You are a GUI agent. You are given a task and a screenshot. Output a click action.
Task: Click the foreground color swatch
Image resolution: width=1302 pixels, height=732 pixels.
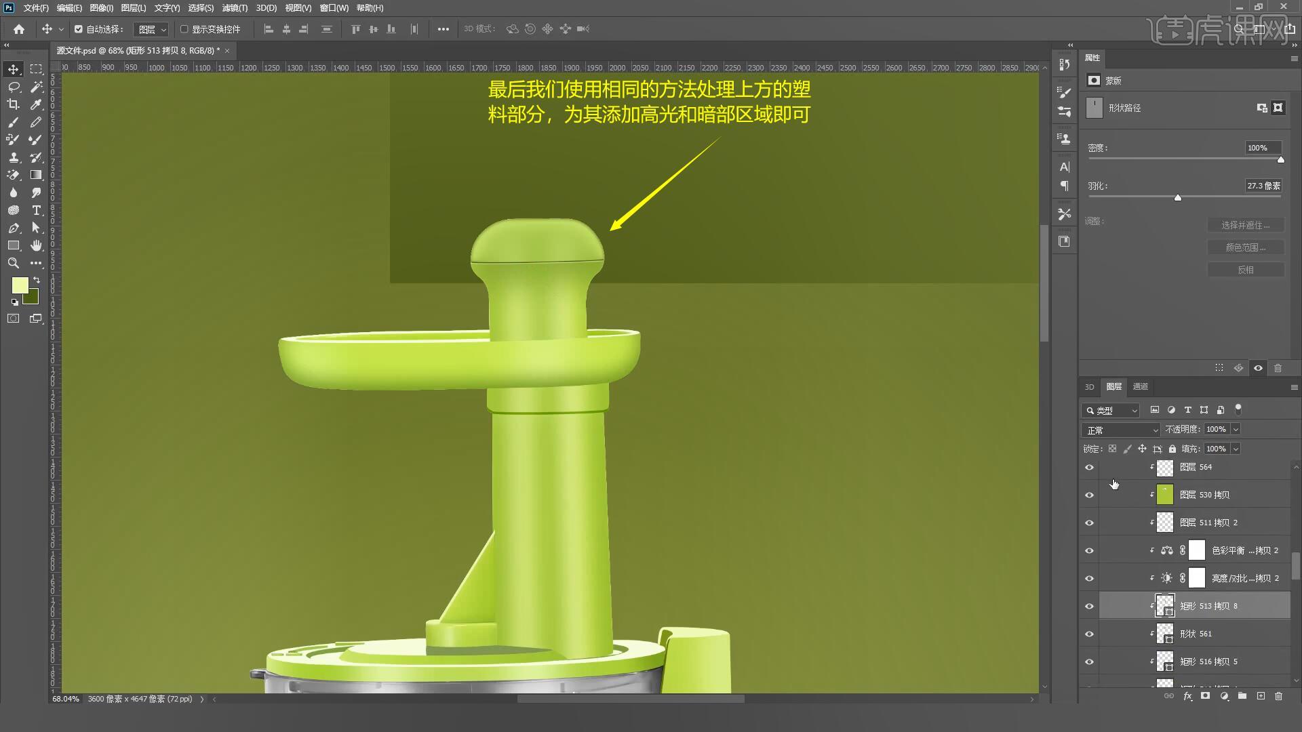coord(20,285)
